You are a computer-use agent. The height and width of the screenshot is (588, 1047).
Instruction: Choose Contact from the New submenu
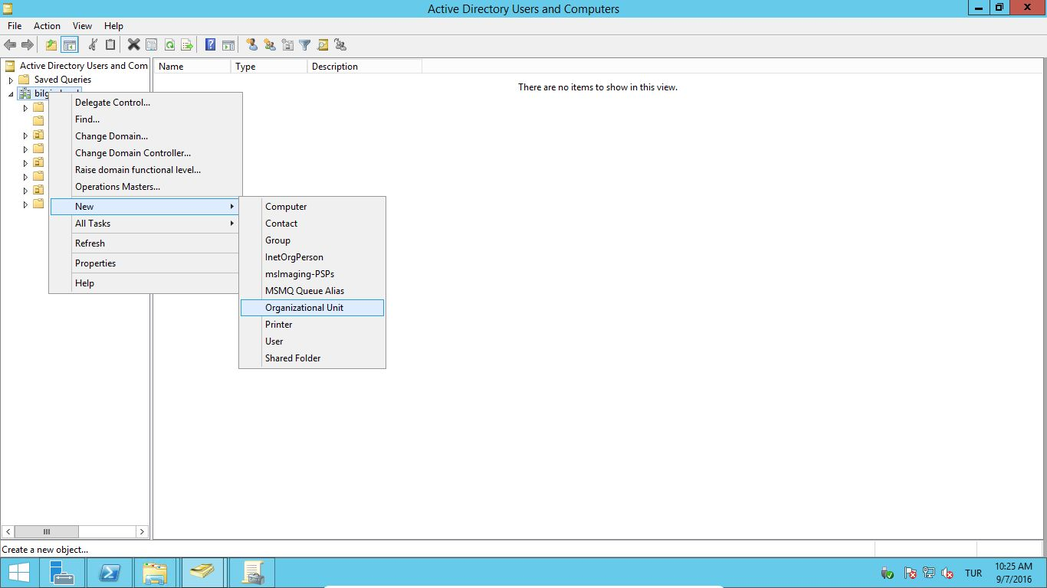pyautogui.click(x=312, y=224)
